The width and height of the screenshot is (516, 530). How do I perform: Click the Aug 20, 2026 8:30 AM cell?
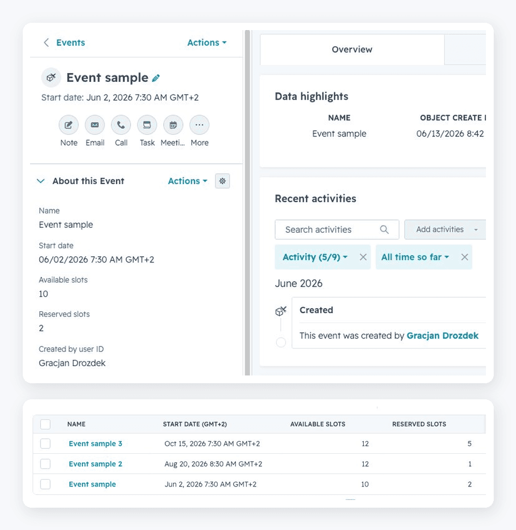pos(213,464)
